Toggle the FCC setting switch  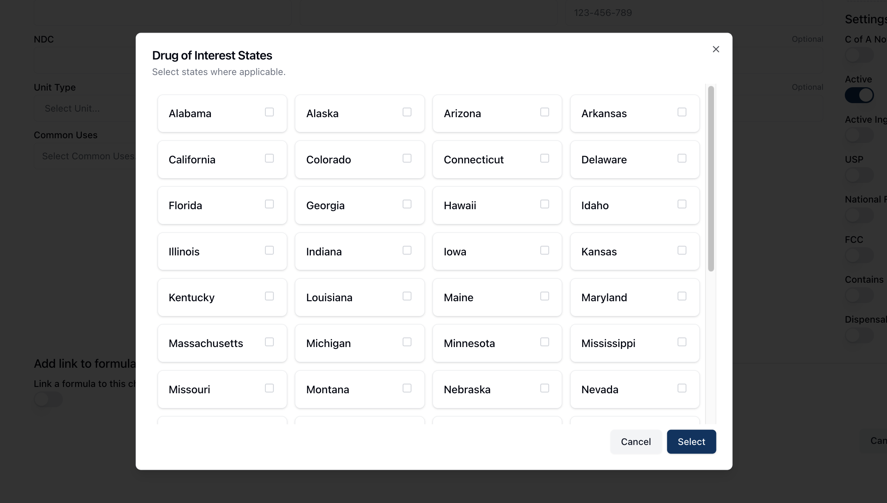pyautogui.click(x=859, y=255)
